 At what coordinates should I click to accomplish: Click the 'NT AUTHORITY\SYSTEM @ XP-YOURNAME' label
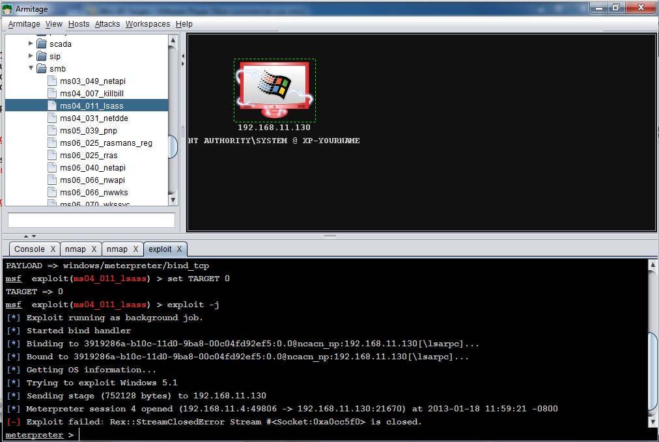273,141
